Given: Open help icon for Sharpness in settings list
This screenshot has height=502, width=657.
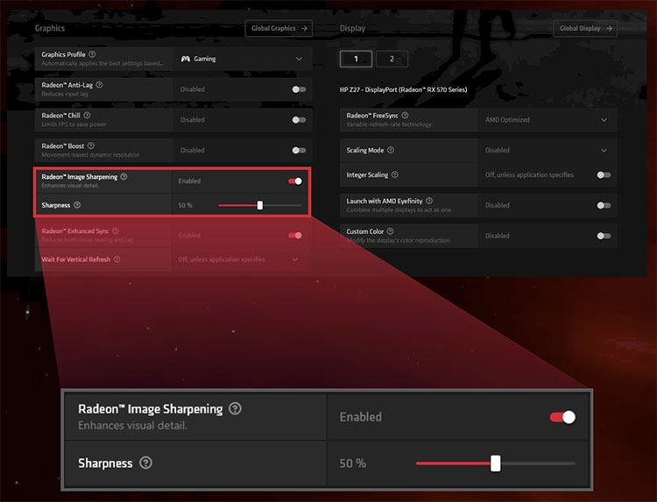Looking at the screenshot, I should pyautogui.click(x=77, y=205).
